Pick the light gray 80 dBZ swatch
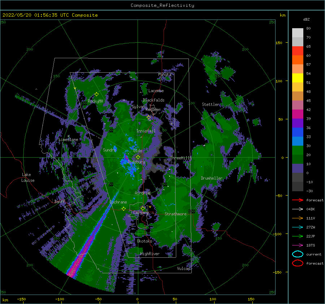The width and height of the screenshot is (325, 304). pyautogui.click(x=298, y=33)
